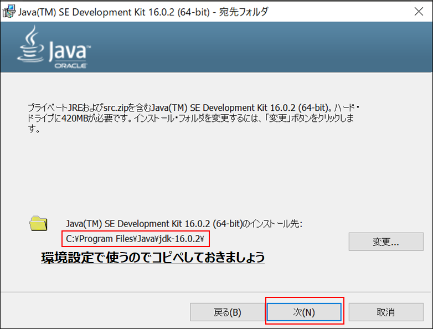
Task: Click the Java Oracle logo in banner
Action: (x=54, y=47)
